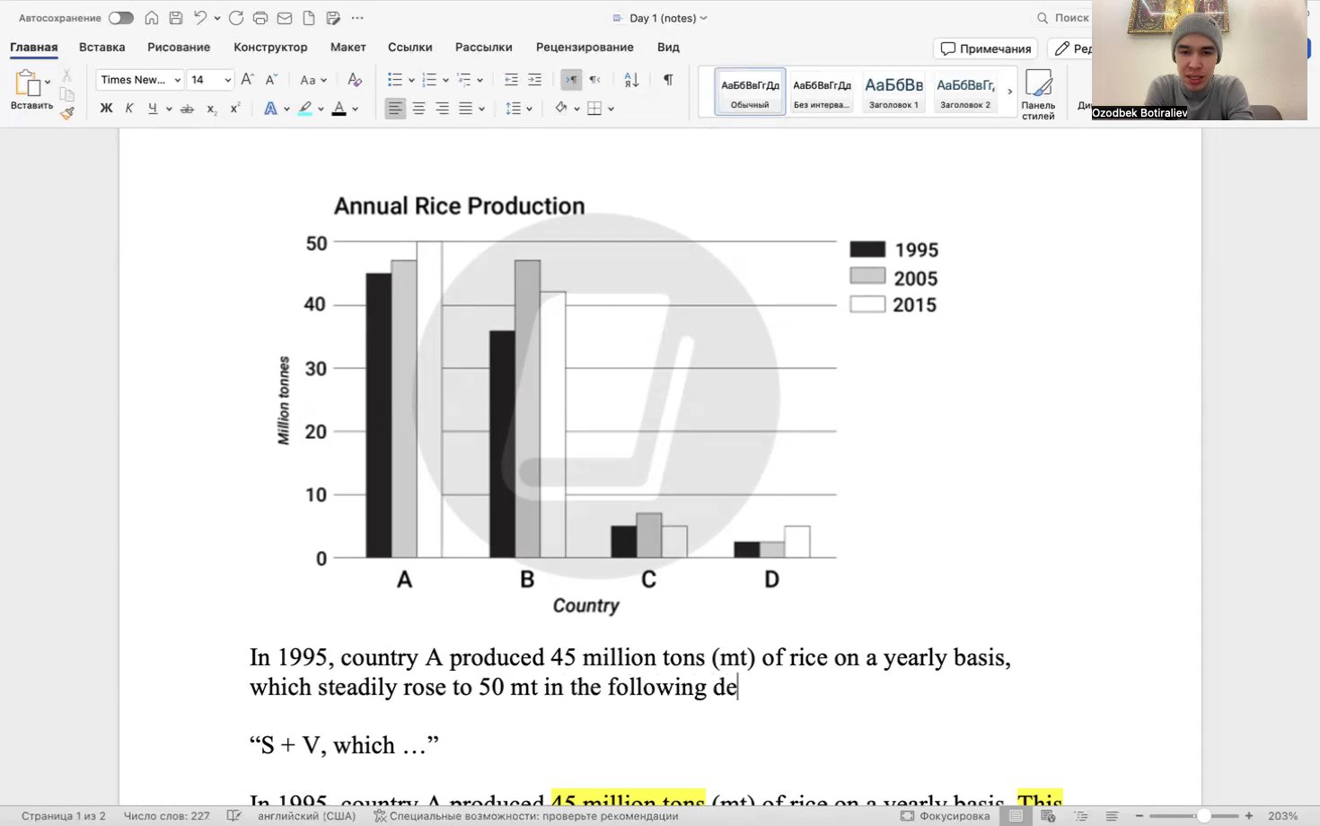Open the Рецензирование tab
Screen dimensions: 1320x826
585,47
